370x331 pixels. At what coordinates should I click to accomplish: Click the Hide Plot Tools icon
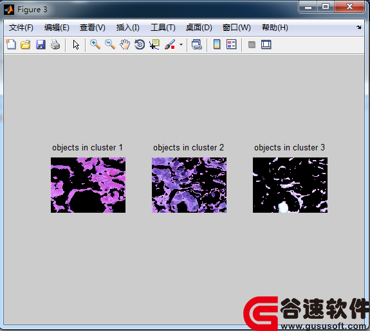pyautogui.click(x=252, y=44)
